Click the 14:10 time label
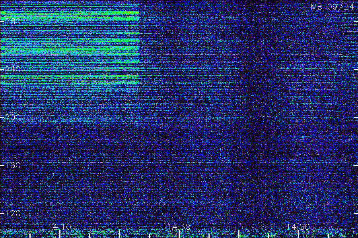This screenshot has width=358, height=238. [x=60, y=226]
